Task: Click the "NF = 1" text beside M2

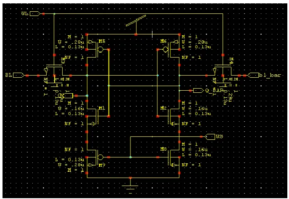Action: [191, 123]
